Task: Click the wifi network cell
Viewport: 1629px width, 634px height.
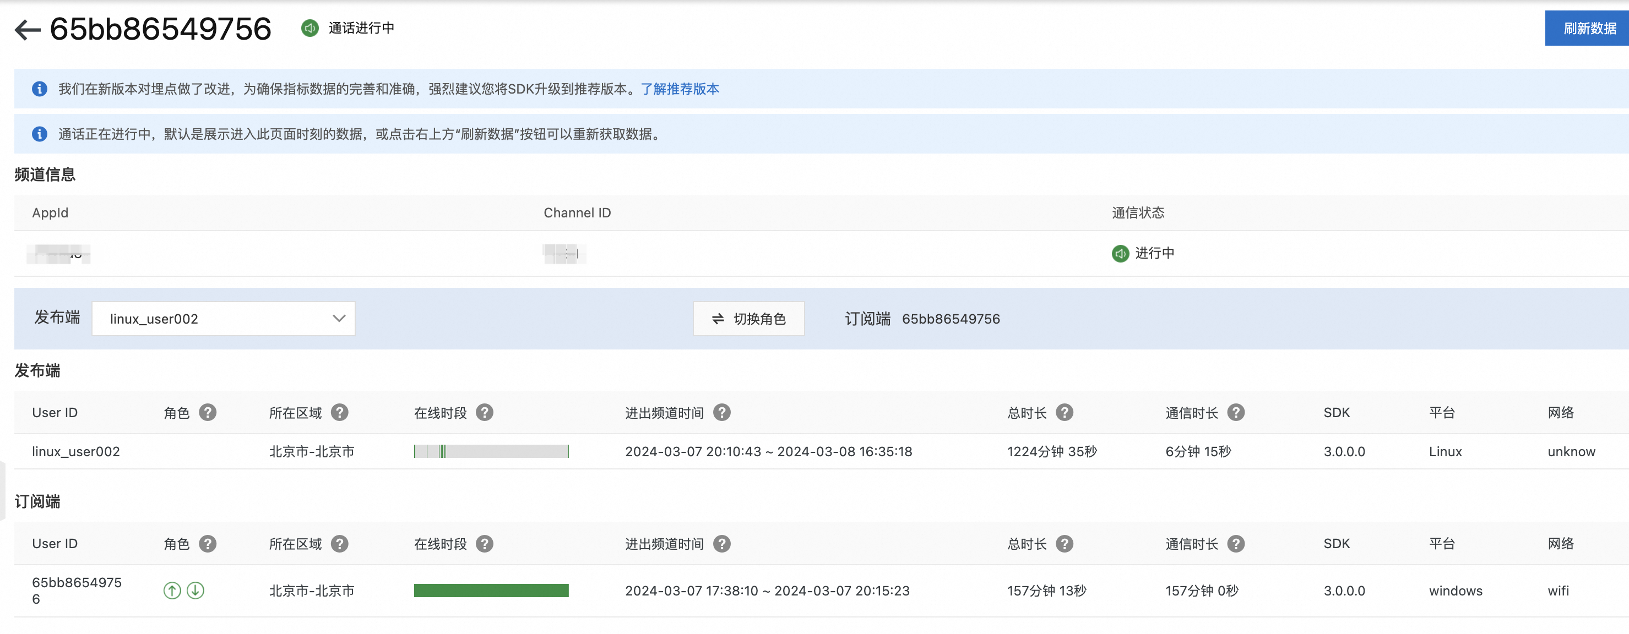Action: pyautogui.click(x=1557, y=591)
